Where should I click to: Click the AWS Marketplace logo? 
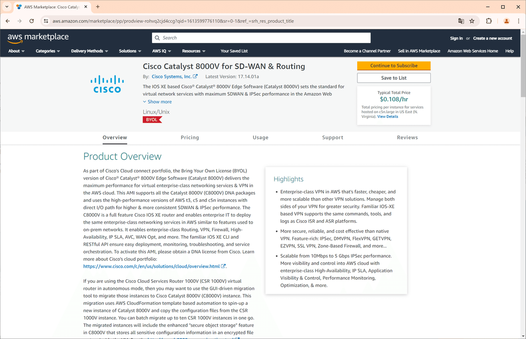[38, 38]
